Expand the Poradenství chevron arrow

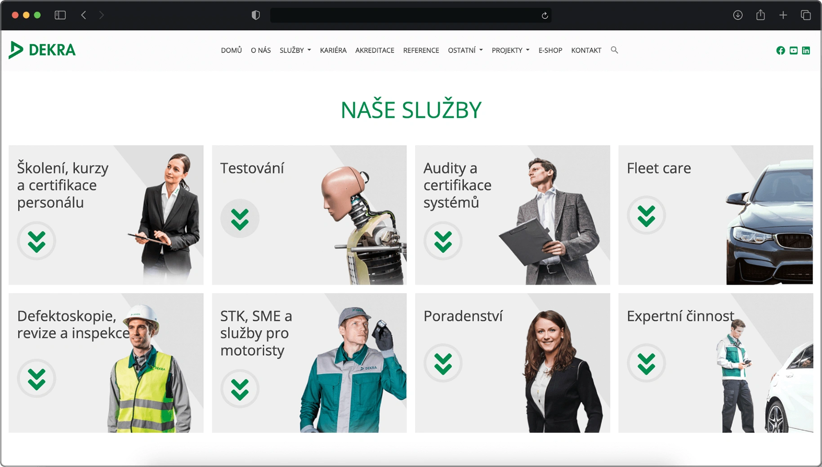coord(443,363)
